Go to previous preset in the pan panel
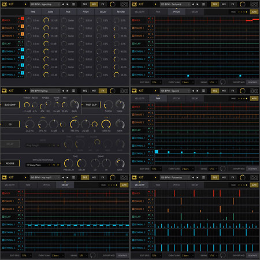This screenshot has width=260, height=260. click(193, 91)
